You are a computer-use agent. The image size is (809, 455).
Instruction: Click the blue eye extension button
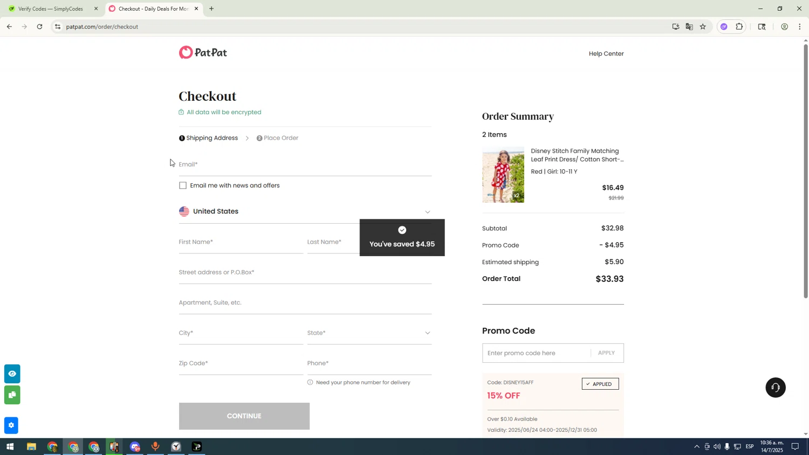[12, 374]
